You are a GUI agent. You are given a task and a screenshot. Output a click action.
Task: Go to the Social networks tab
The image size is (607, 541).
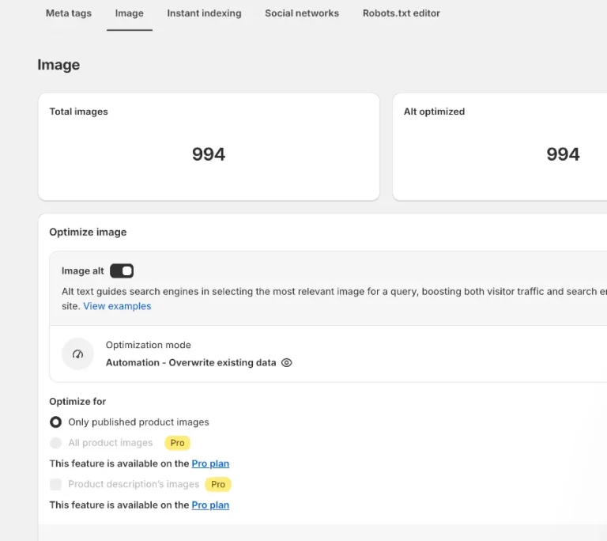[302, 13]
